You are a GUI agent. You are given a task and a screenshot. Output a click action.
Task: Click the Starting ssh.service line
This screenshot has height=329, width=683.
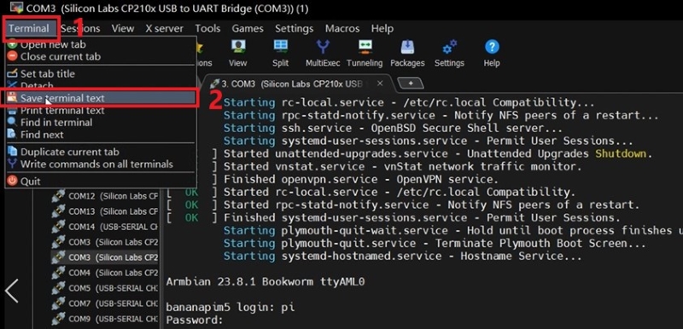point(393,129)
